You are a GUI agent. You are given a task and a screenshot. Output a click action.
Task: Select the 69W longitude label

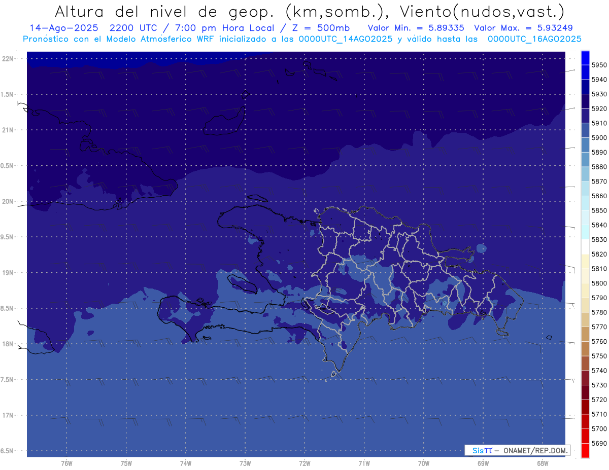coord(483,463)
